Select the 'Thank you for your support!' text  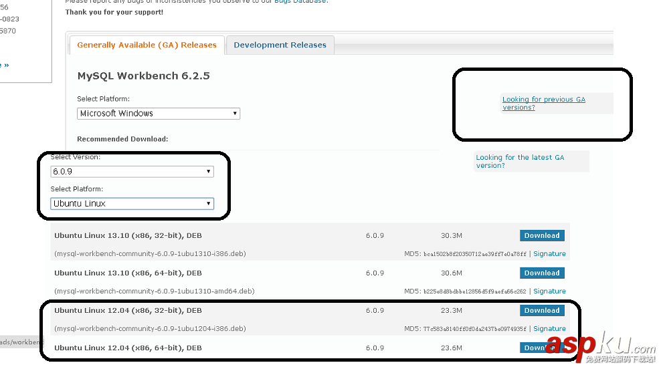click(x=114, y=12)
